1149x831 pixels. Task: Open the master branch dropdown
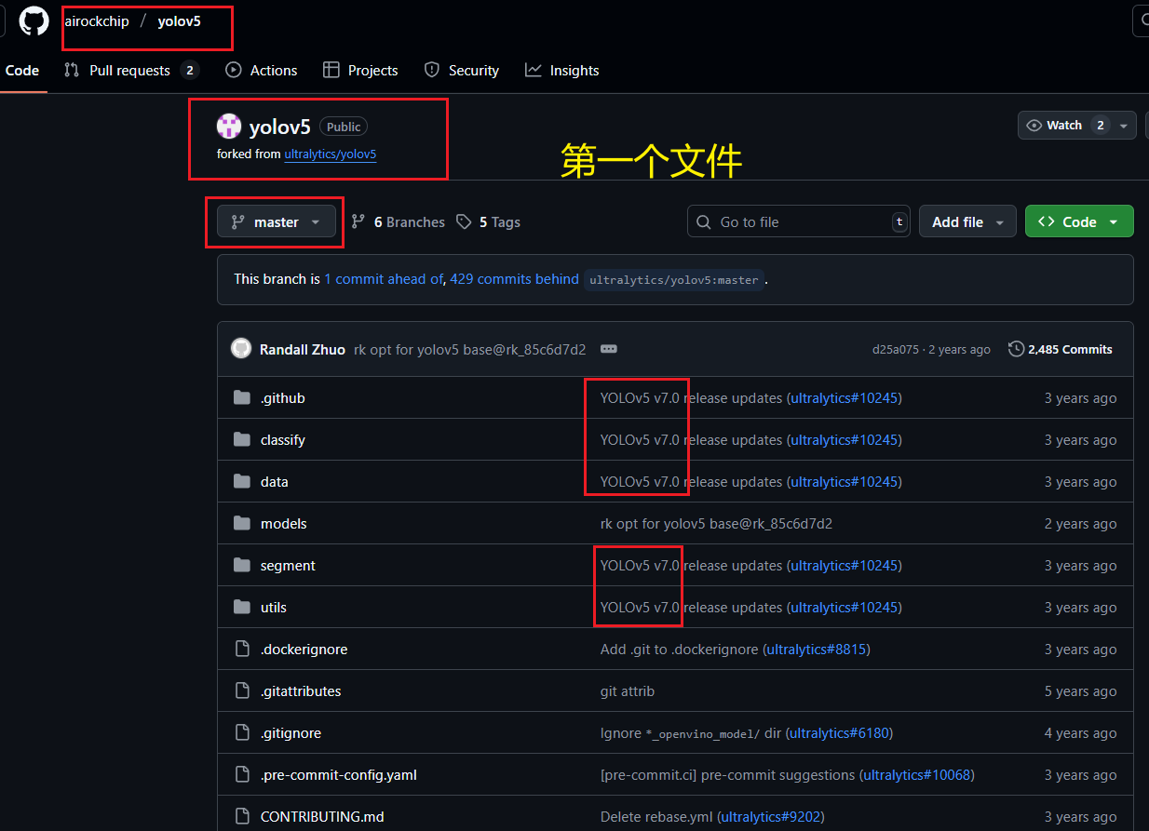click(x=277, y=222)
